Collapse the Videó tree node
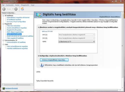The height and width of the screenshot is (92, 125). point(3,44)
